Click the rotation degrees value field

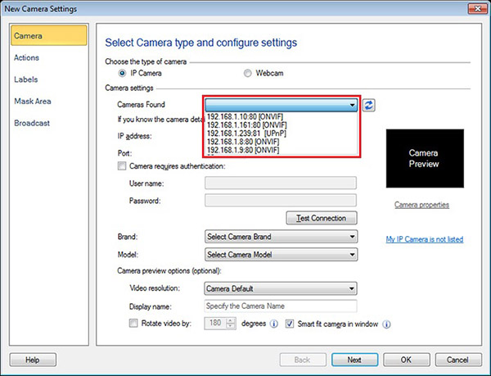[215, 324]
